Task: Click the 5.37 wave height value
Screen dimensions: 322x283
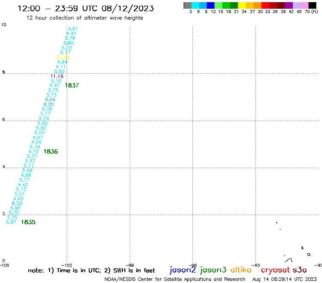Action: [x=32, y=156]
